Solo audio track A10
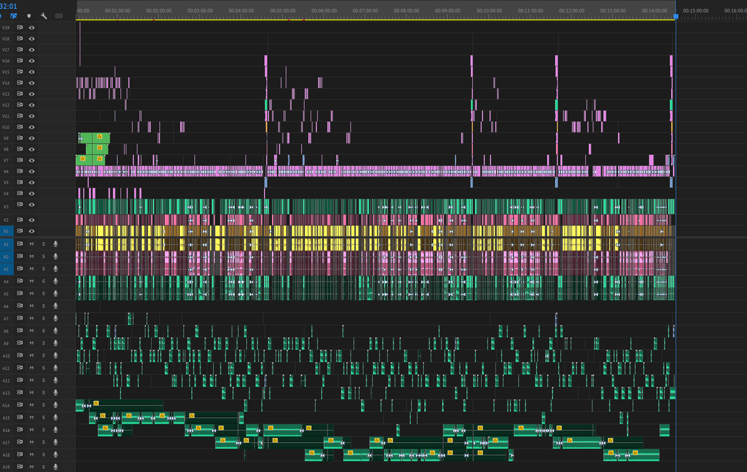The width and height of the screenshot is (747, 472). pyautogui.click(x=44, y=356)
